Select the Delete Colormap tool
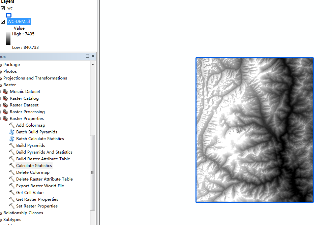This screenshot has height=225, width=332. pos(33,172)
